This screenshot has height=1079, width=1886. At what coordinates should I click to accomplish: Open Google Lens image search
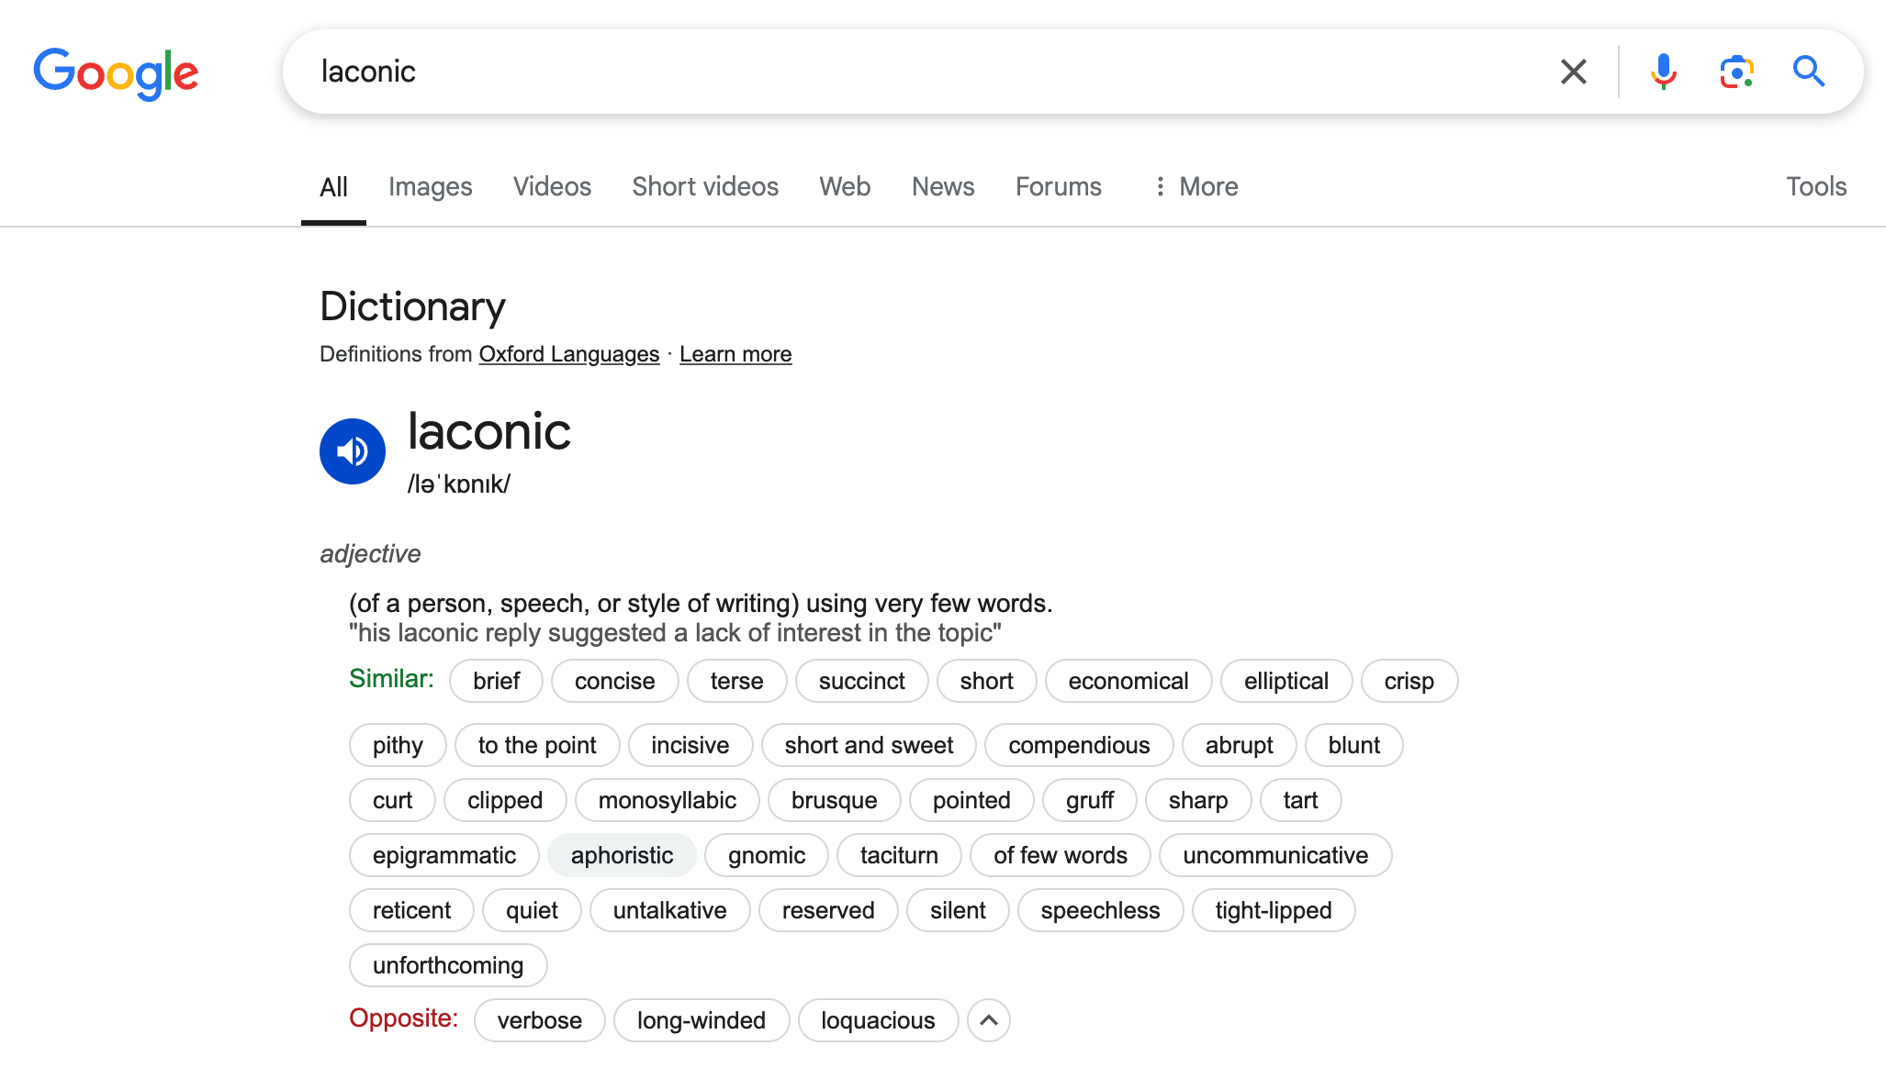[x=1736, y=72]
